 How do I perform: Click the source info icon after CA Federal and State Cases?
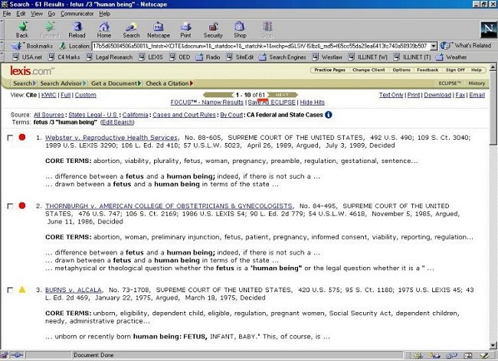click(329, 115)
